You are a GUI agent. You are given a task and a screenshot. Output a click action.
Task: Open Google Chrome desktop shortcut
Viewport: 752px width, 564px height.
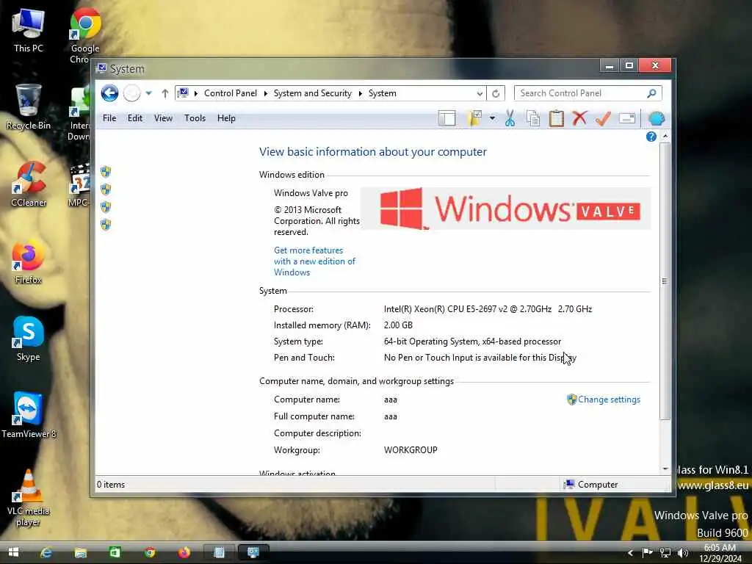coord(85,36)
